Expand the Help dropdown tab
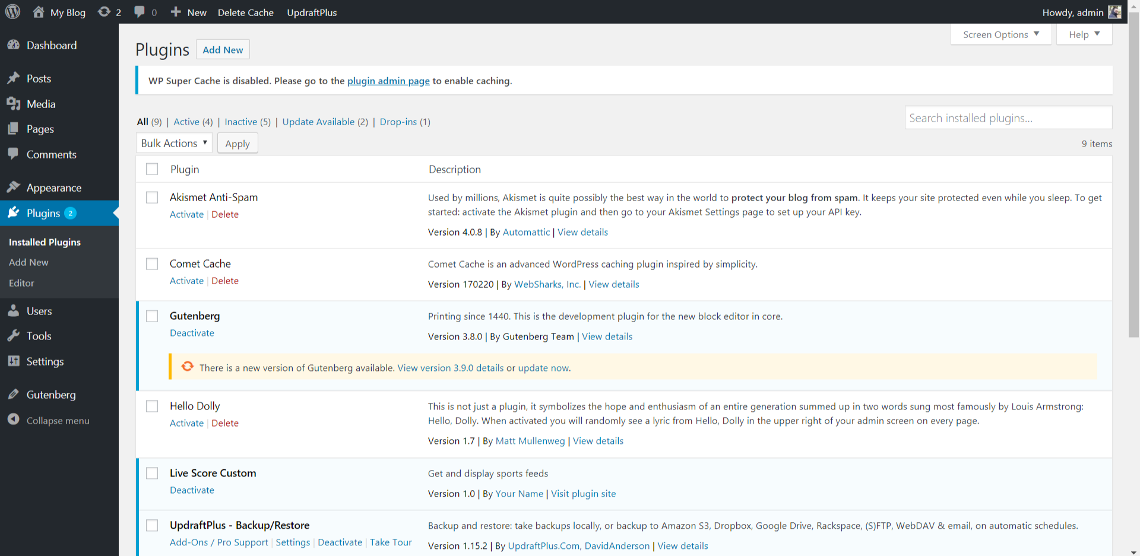 tap(1084, 34)
